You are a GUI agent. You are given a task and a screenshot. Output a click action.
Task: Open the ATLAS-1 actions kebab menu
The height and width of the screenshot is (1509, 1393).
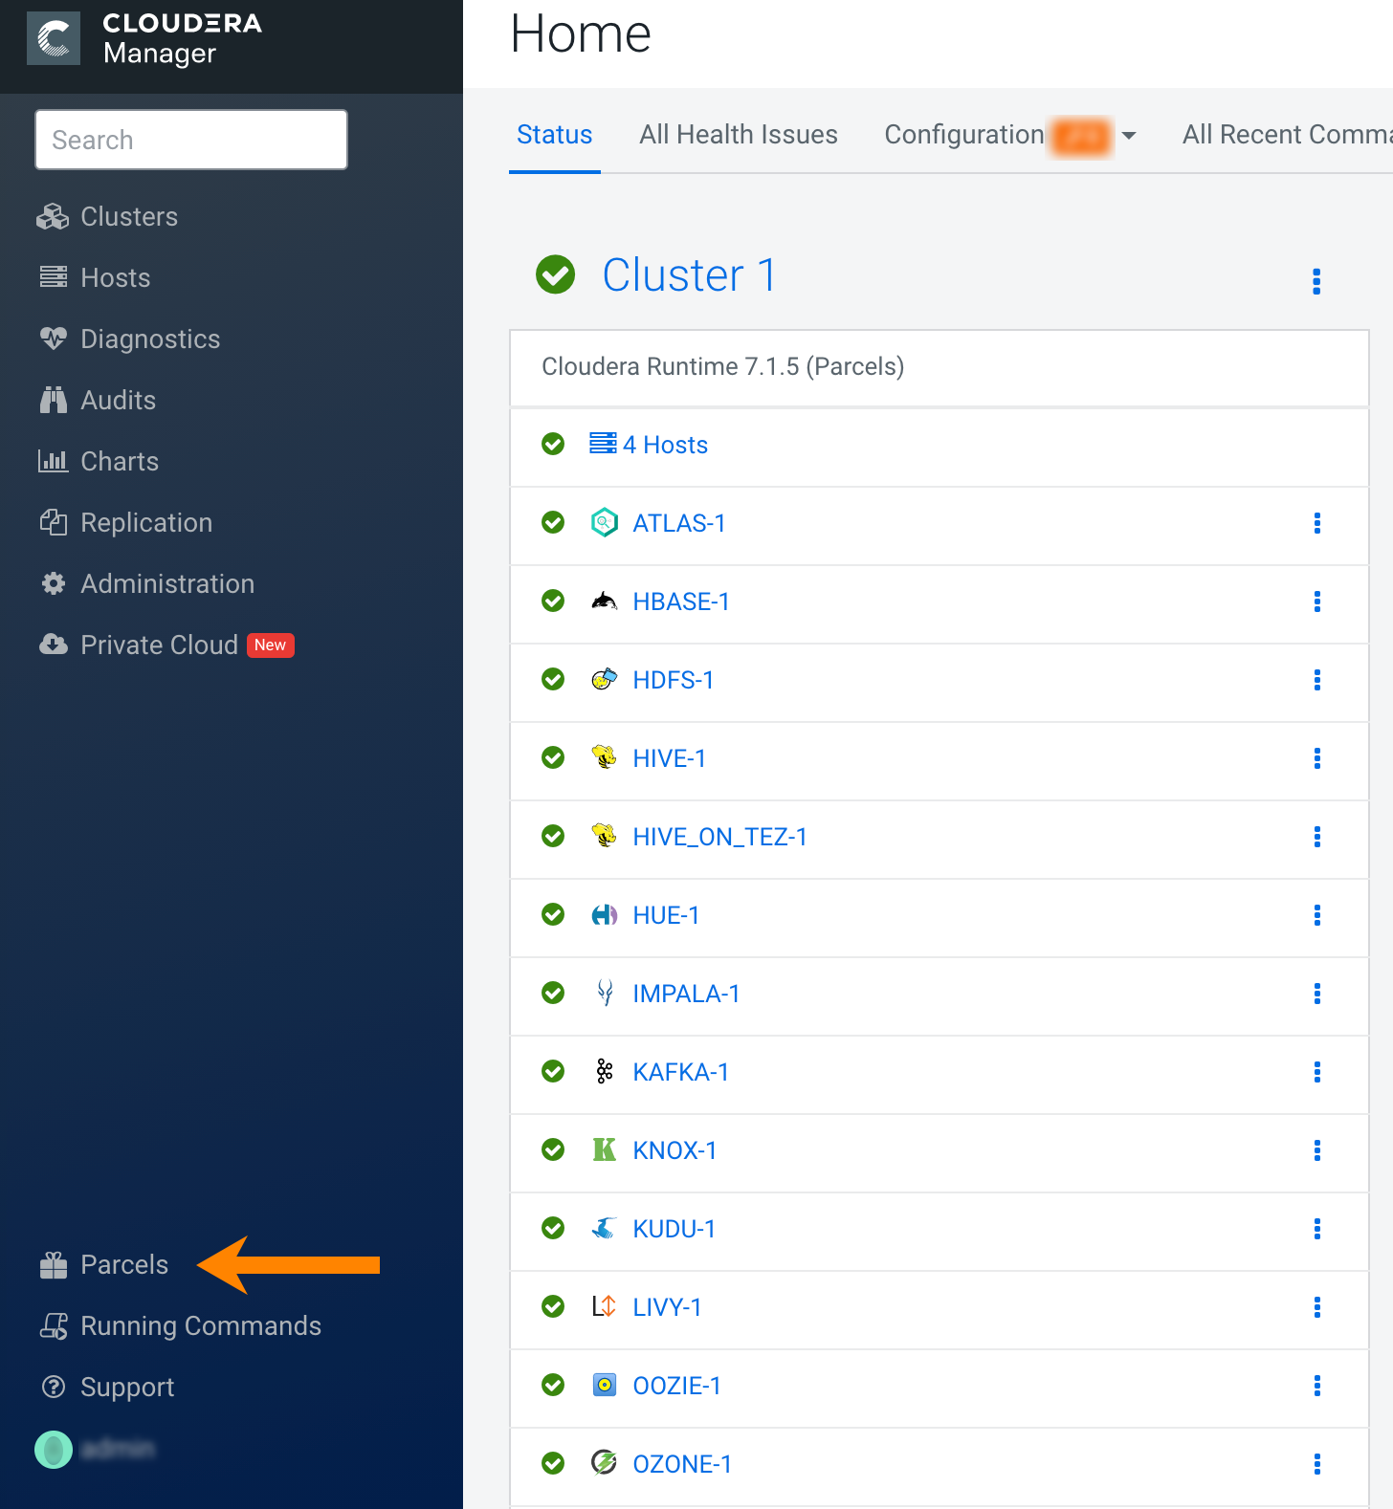(1317, 523)
